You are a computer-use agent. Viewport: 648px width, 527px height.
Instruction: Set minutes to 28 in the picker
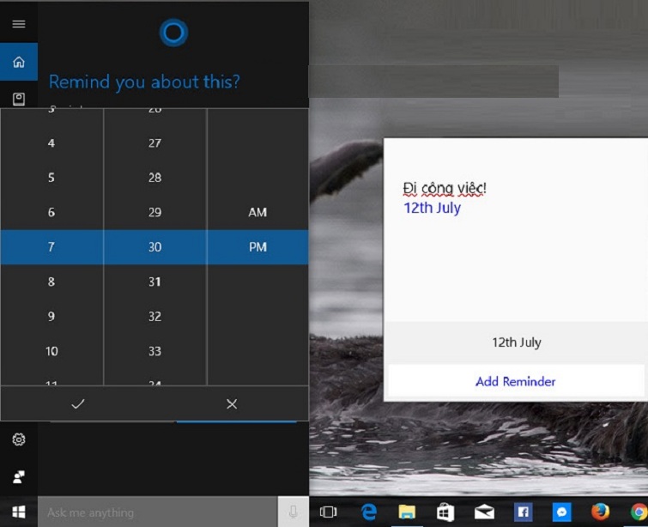tap(154, 178)
